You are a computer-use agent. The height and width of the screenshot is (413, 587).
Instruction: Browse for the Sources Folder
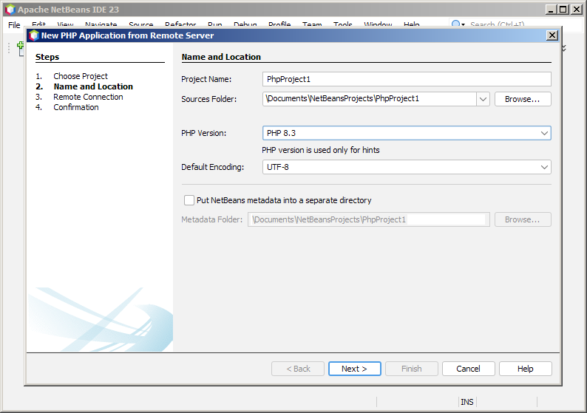tap(523, 99)
